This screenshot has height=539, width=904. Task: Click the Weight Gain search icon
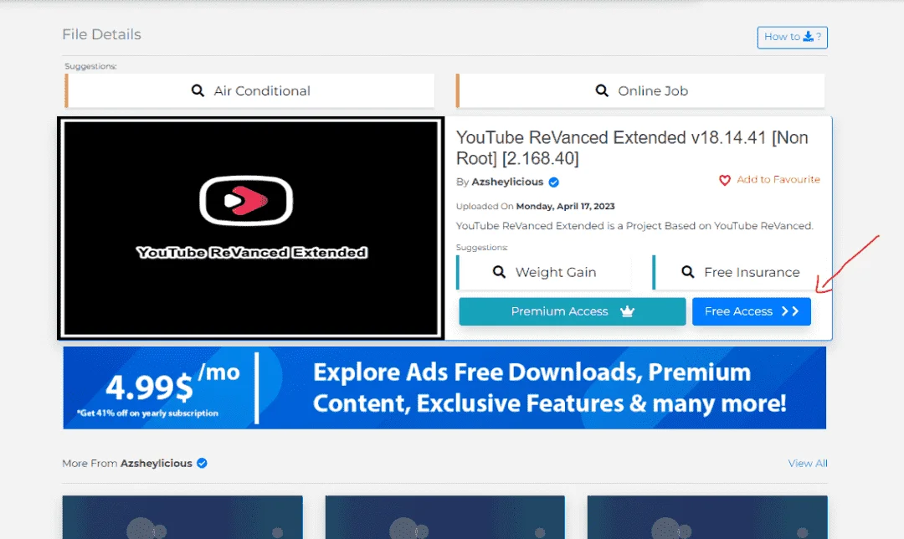pos(499,271)
